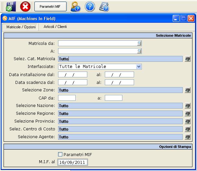
Task: Click the CAP da input field
Action: [67, 98]
